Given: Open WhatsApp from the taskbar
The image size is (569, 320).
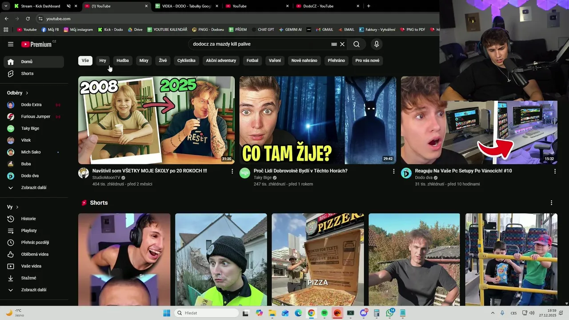Looking at the screenshot, I should coord(390,313).
